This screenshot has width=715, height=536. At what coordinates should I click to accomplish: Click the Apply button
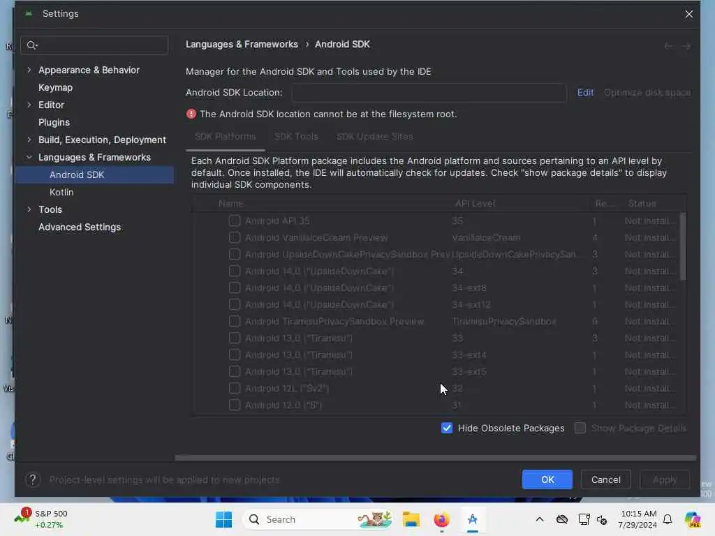pos(665,479)
